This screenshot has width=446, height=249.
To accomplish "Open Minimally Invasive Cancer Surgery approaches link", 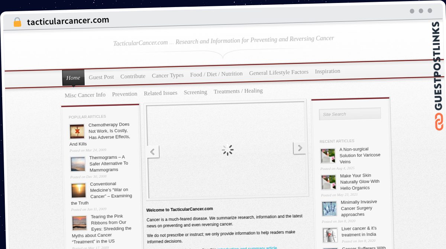I will [x=359, y=208].
